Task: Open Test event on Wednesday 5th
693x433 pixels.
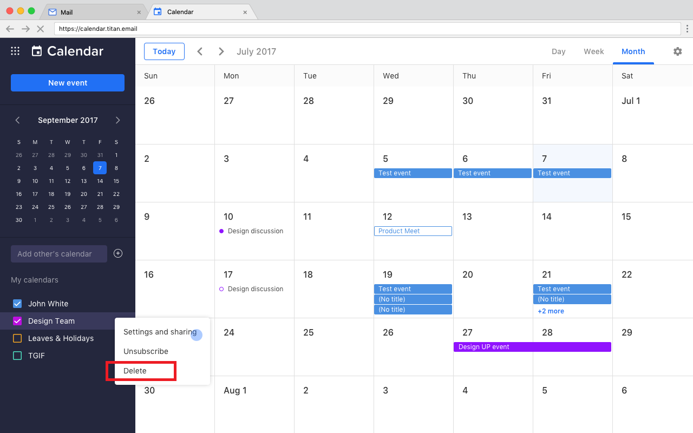Action: (413, 173)
